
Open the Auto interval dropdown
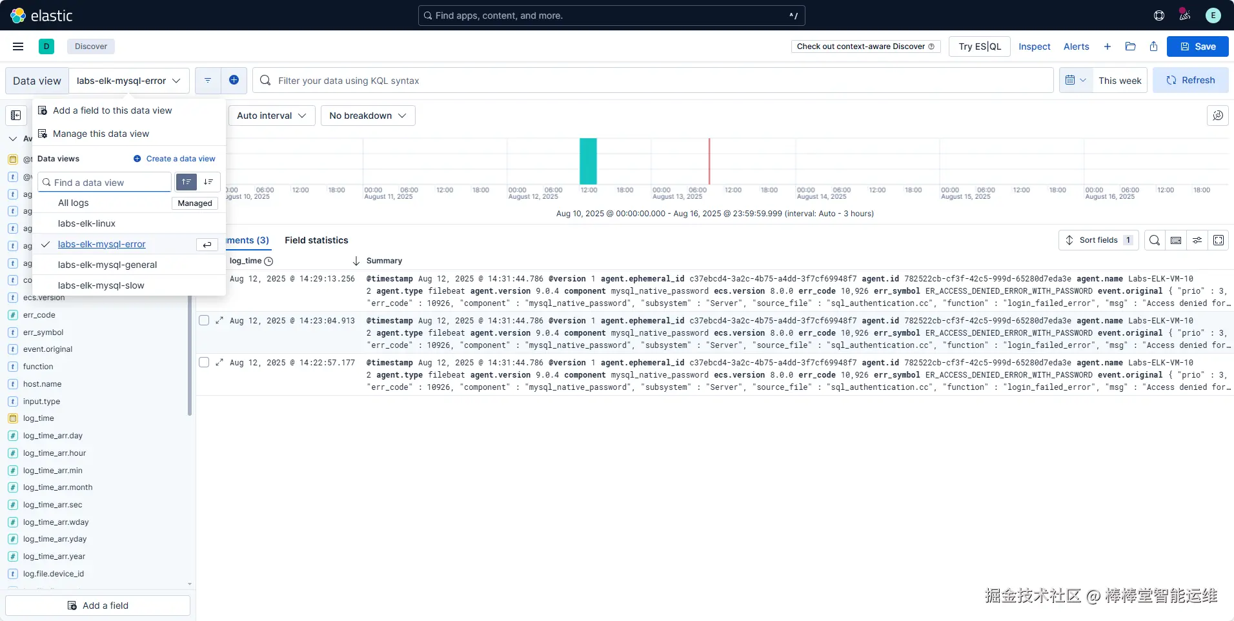(x=272, y=116)
